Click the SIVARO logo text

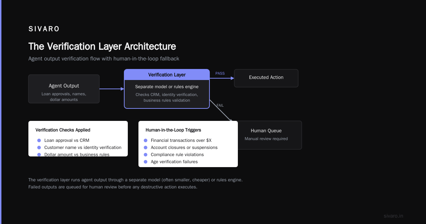44,29
